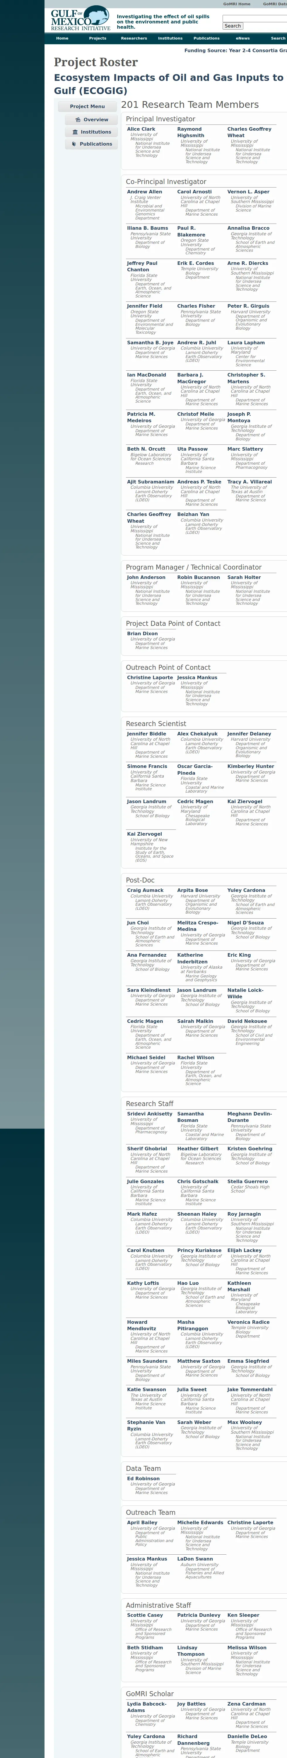Click the Search button under the field
287x1758 pixels.
(233, 26)
